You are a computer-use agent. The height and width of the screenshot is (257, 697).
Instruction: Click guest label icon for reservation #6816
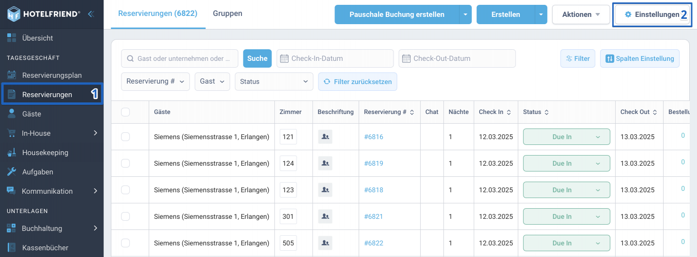(325, 137)
